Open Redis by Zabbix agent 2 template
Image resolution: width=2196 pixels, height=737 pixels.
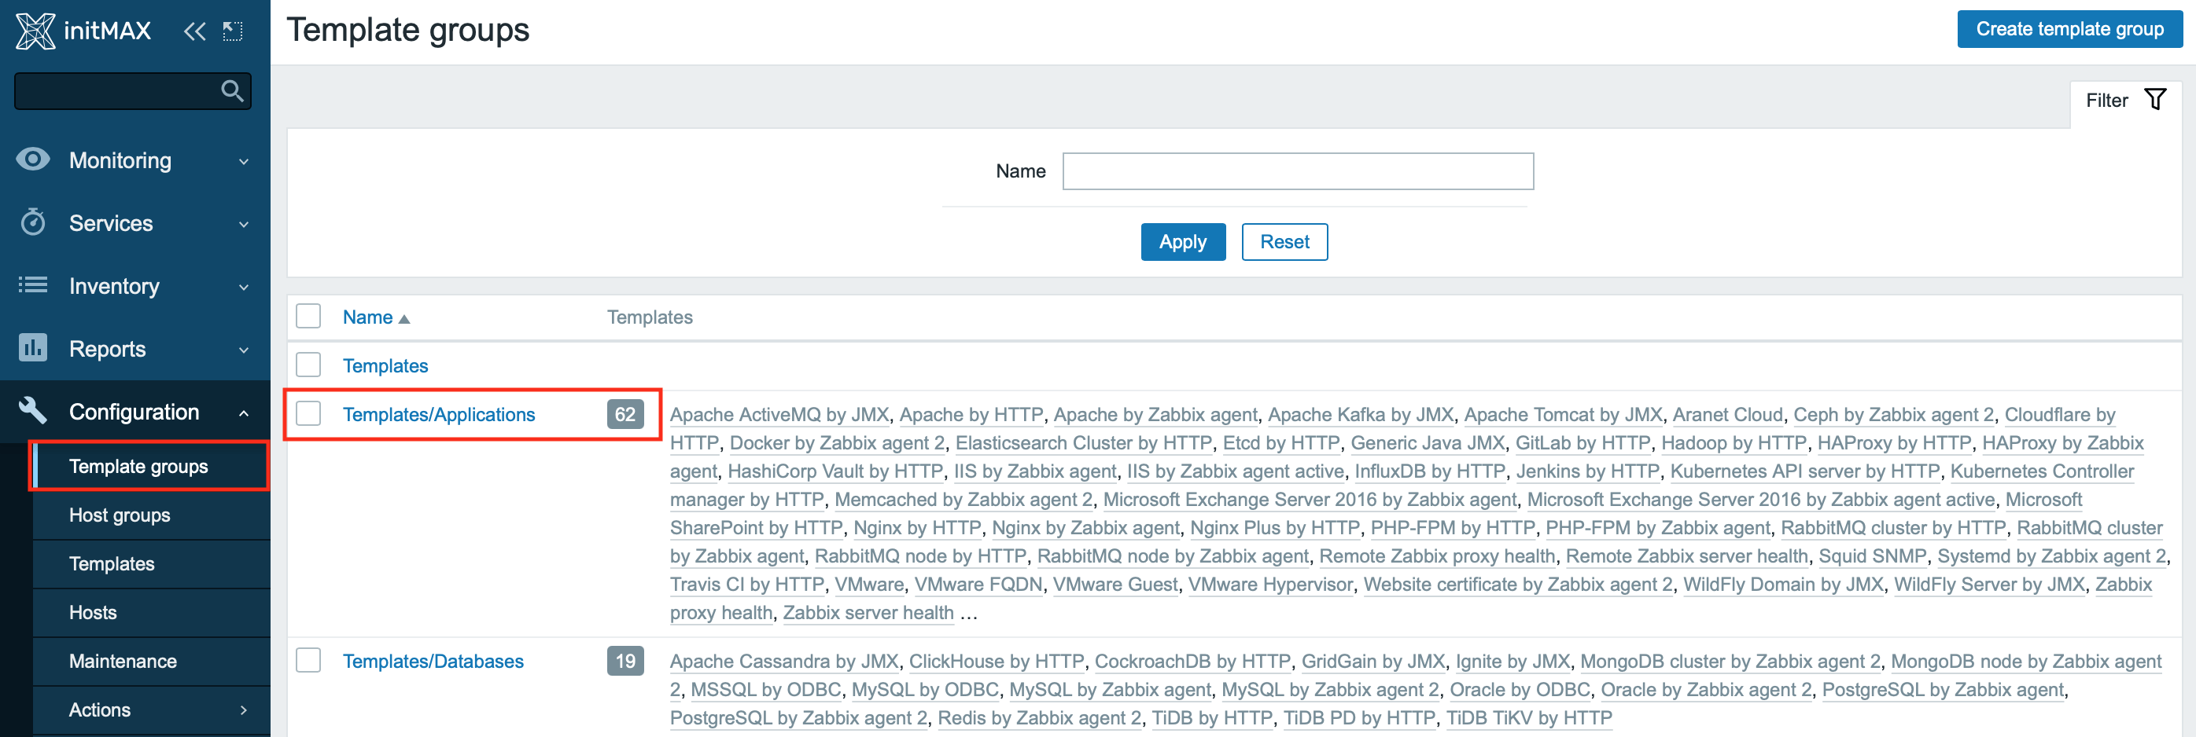[x=1039, y=718]
